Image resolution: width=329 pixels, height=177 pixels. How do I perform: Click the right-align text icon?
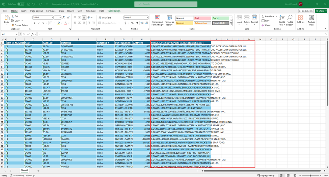(x=84, y=23)
